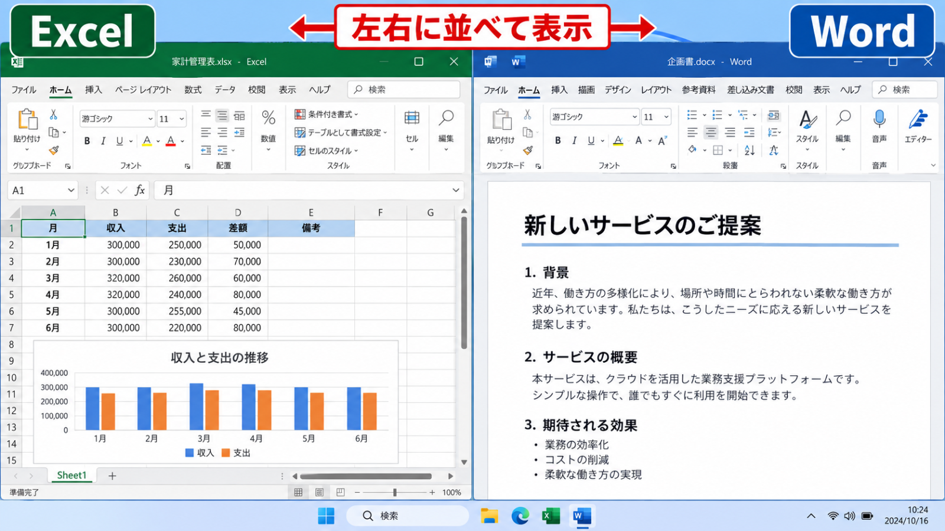Click the Format Painter brush in Excel
The image size is (945, 531).
coord(54,150)
